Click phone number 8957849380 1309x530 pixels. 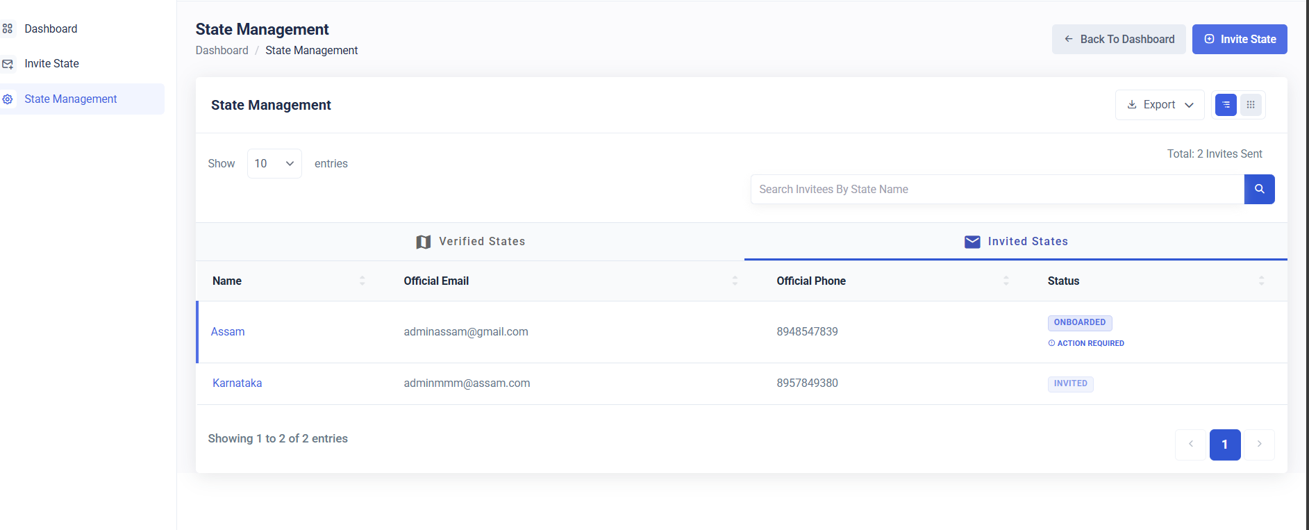pos(807,383)
